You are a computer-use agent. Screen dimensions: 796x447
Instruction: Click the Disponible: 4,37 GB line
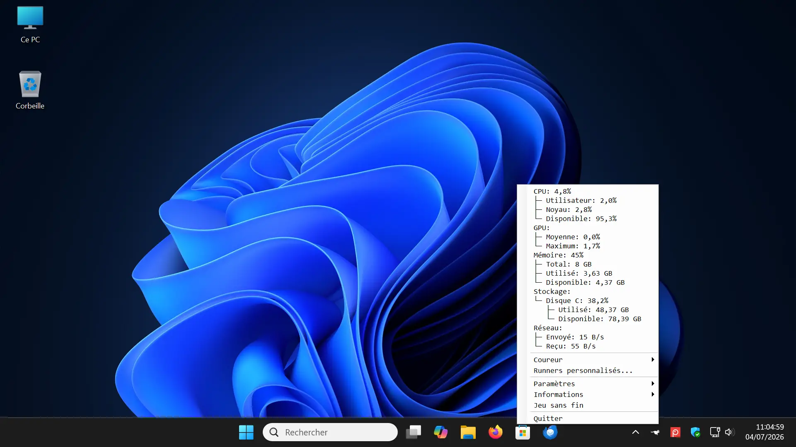coord(585,282)
